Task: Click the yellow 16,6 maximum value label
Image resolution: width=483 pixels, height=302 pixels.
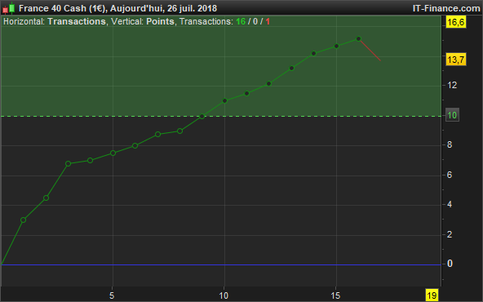Action: point(456,23)
